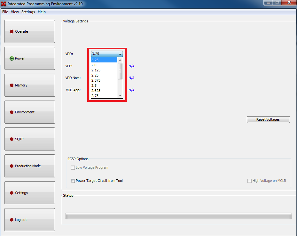This screenshot has height=236, width=297.
Task: Click the status progress bar
Action: [x=178, y=216]
